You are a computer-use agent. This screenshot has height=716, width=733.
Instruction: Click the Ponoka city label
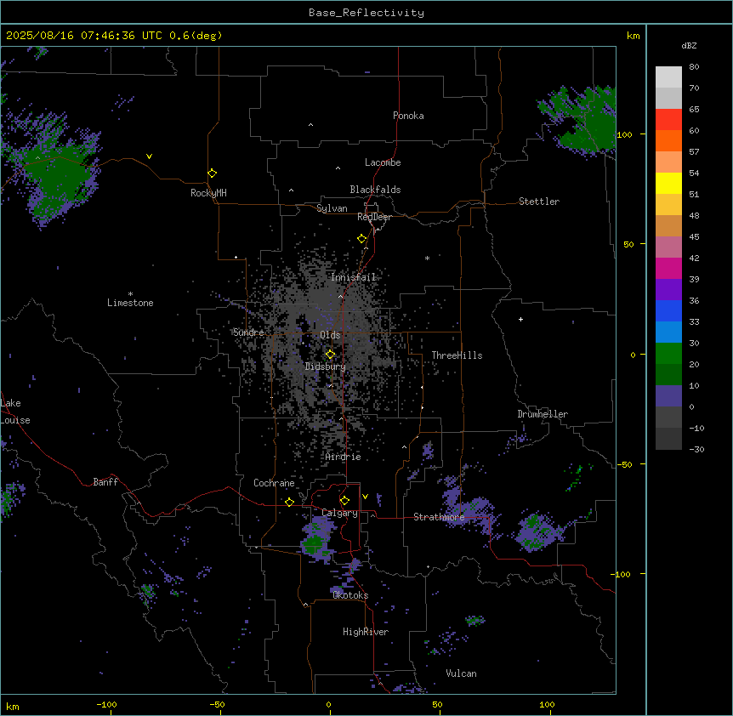408,116
